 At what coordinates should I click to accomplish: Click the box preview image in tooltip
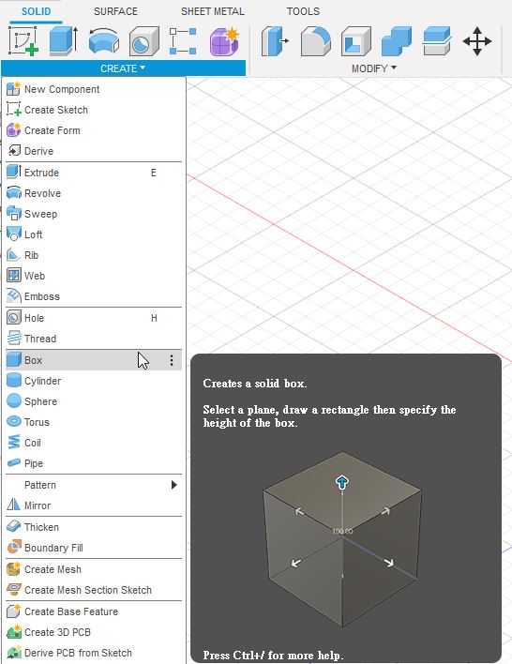coord(342,539)
